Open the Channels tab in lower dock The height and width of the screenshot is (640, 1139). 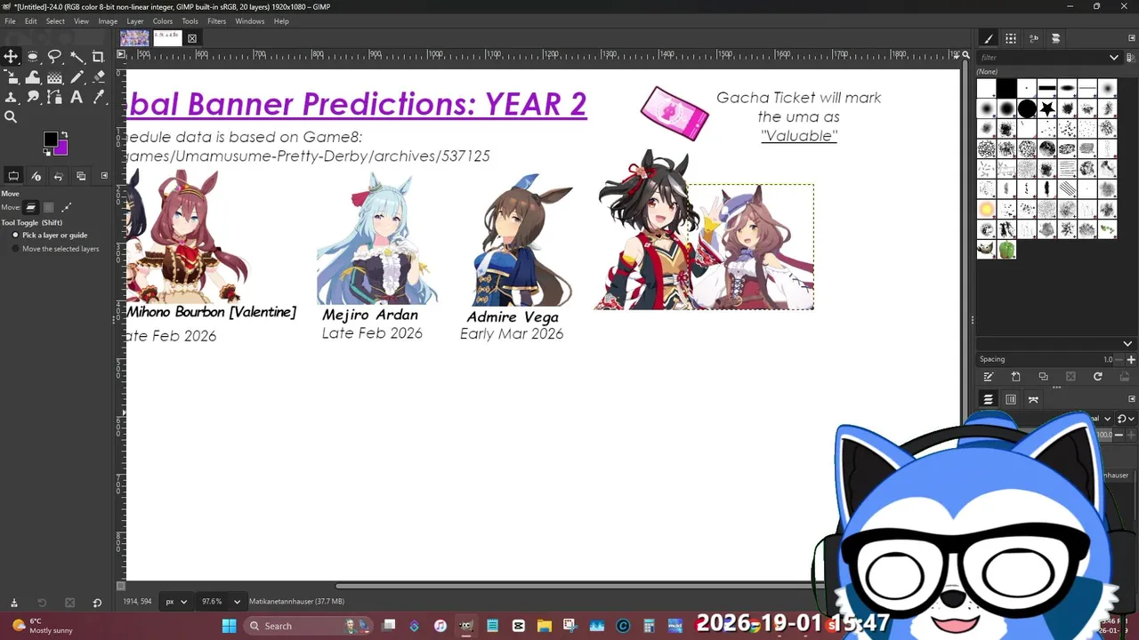point(1011,400)
